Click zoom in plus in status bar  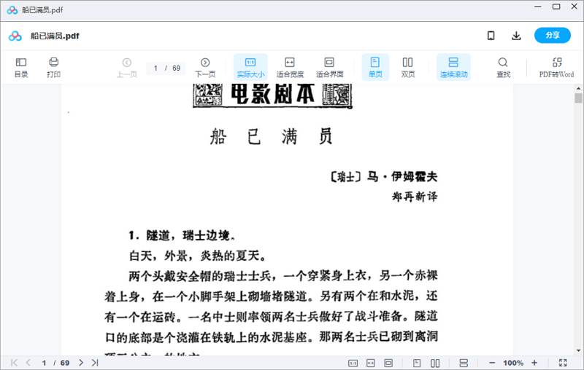click(534, 363)
